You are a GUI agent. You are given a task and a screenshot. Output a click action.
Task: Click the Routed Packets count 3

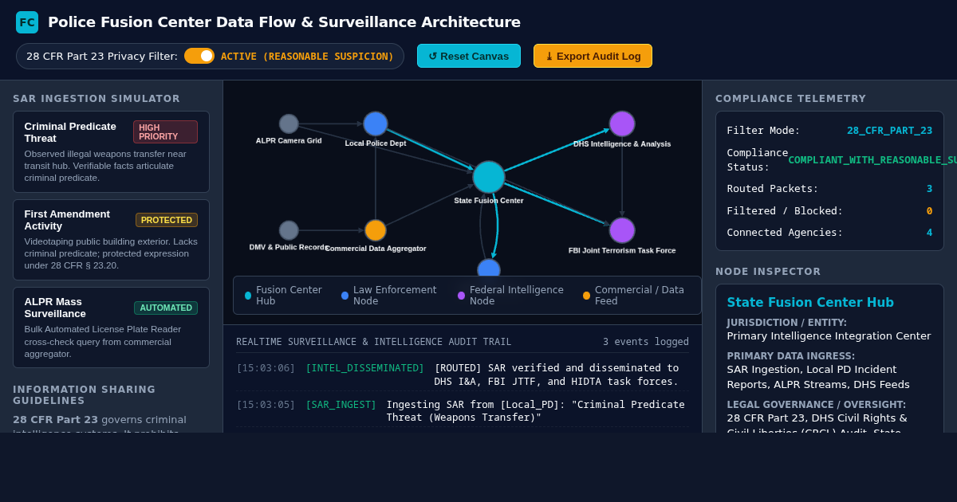coord(929,189)
